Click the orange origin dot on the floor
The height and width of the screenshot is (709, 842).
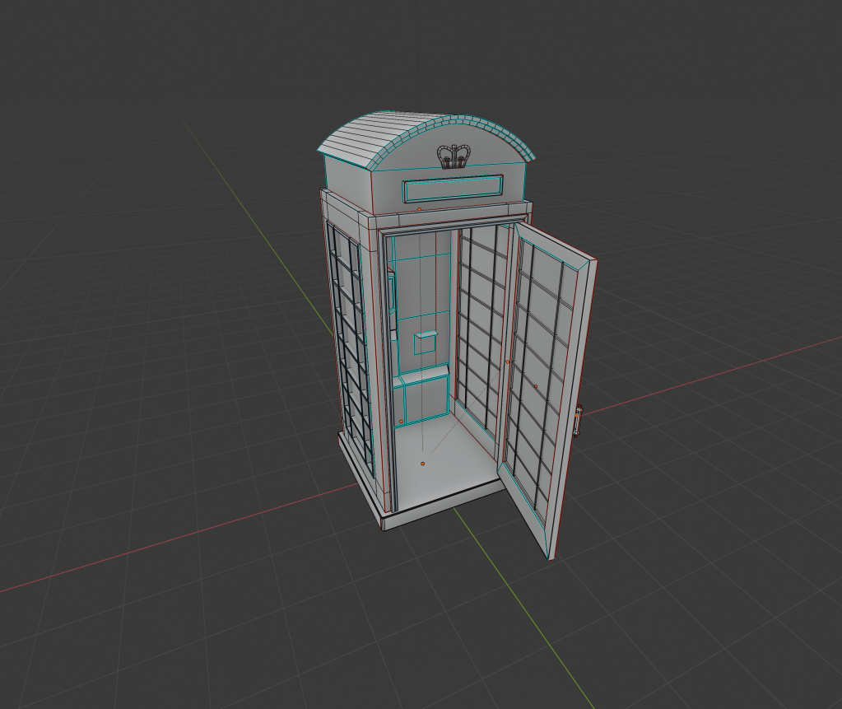coord(422,464)
